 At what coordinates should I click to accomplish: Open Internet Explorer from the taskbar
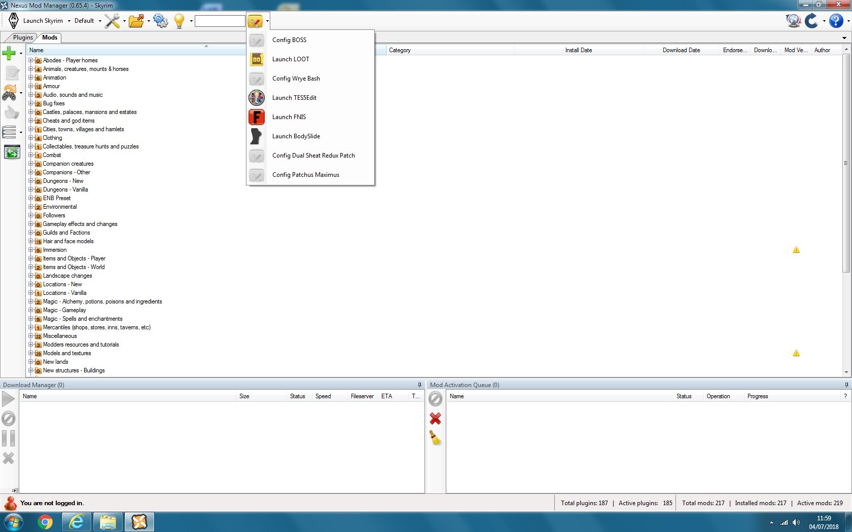[x=77, y=522]
